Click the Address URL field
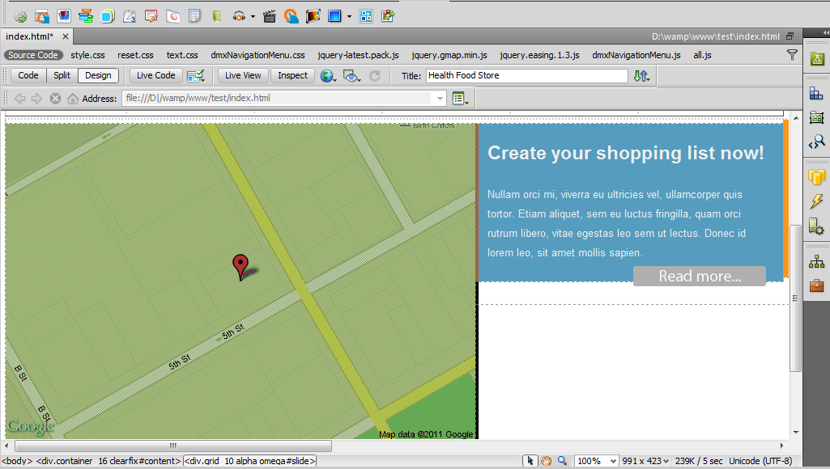The width and height of the screenshot is (830, 469). pos(278,99)
